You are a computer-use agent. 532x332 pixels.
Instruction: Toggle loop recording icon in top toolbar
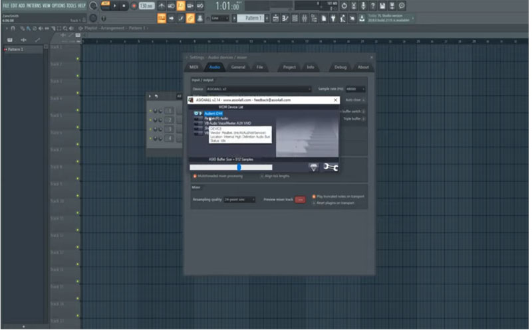tap(200, 6)
